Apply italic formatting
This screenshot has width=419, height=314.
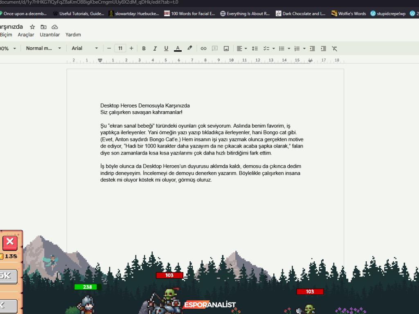click(155, 48)
